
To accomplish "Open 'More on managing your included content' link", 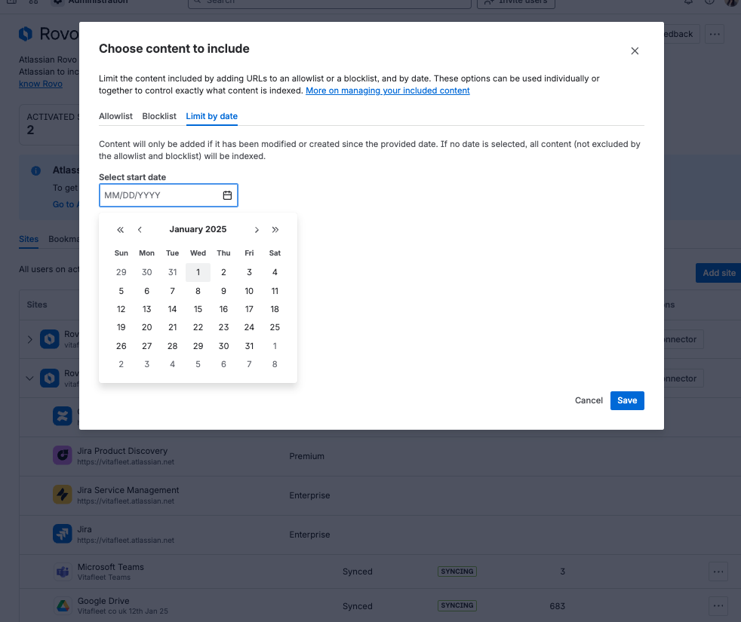I will (x=388, y=90).
